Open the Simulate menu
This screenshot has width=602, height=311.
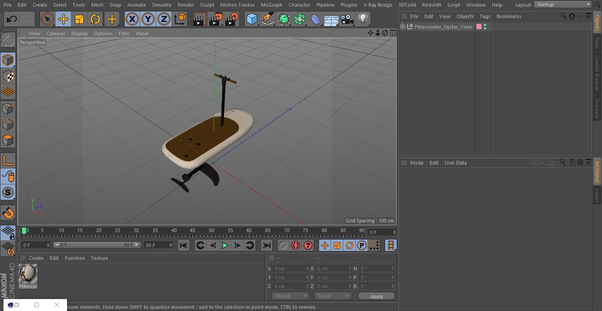(x=162, y=5)
